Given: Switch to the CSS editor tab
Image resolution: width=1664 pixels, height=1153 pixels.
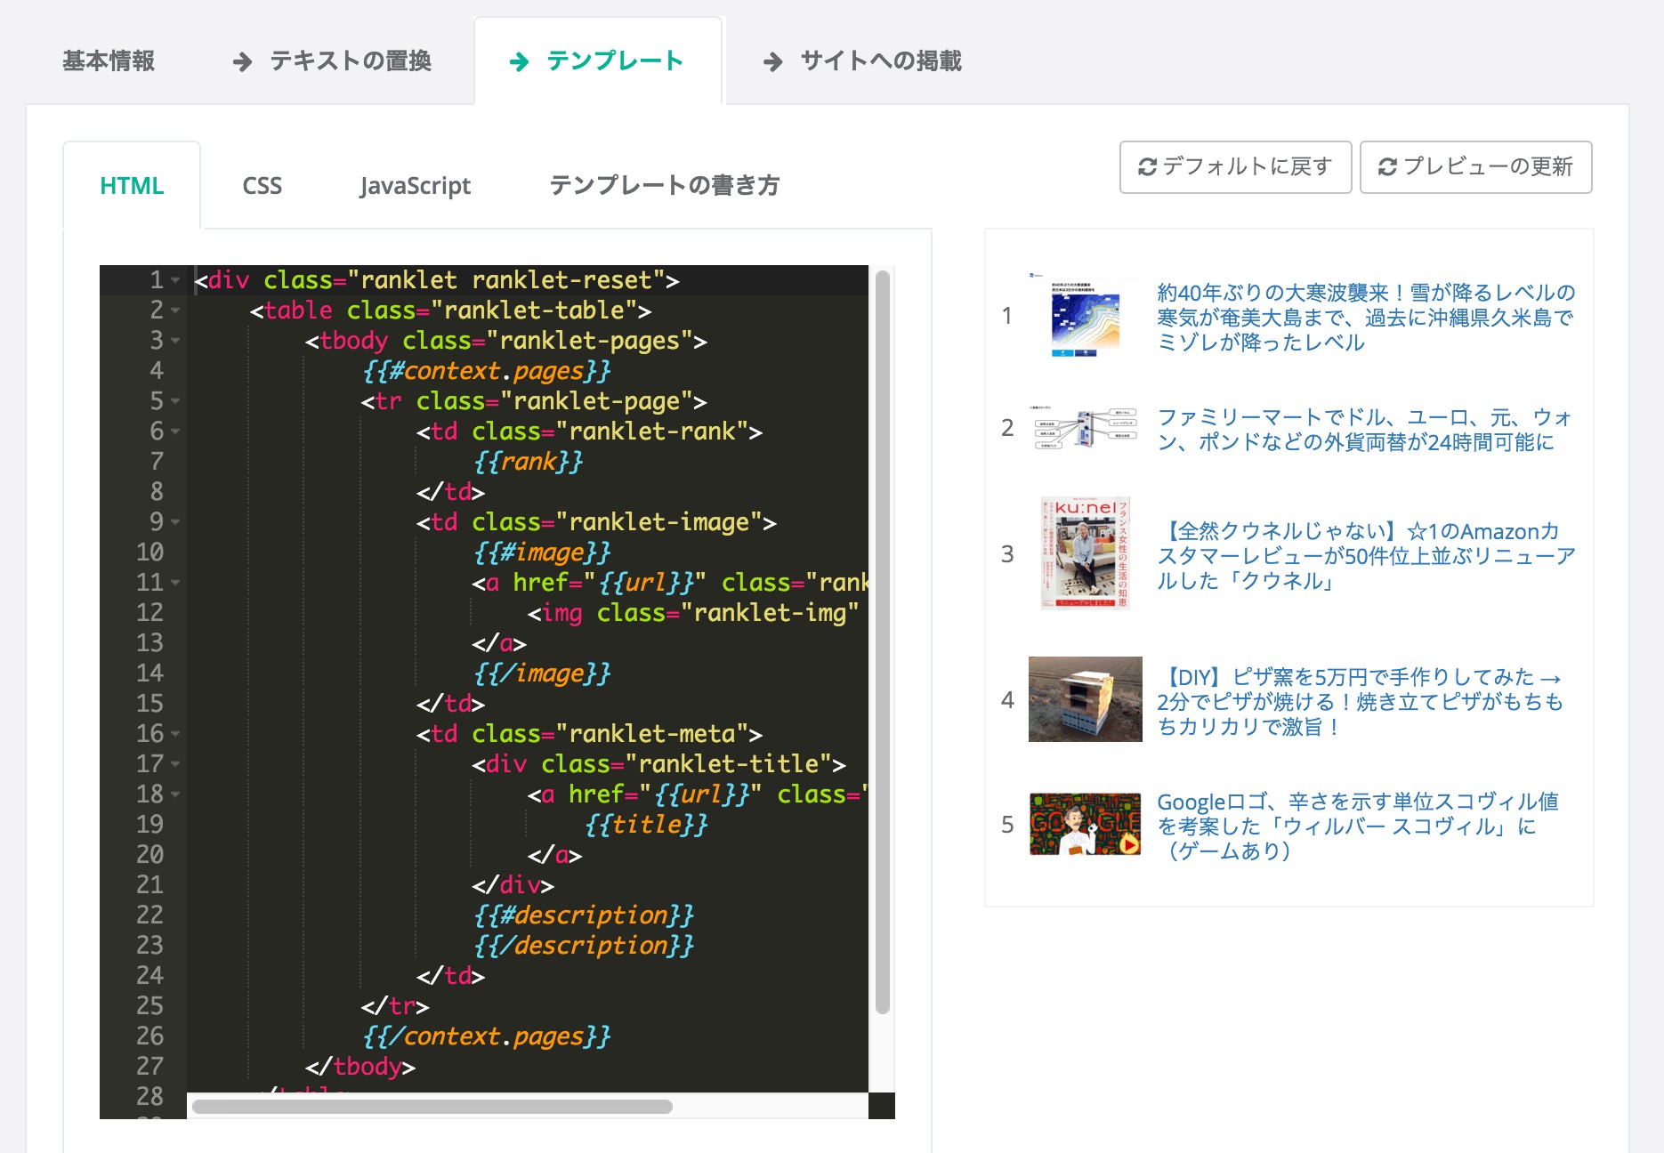Looking at the screenshot, I should click(262, 186).
